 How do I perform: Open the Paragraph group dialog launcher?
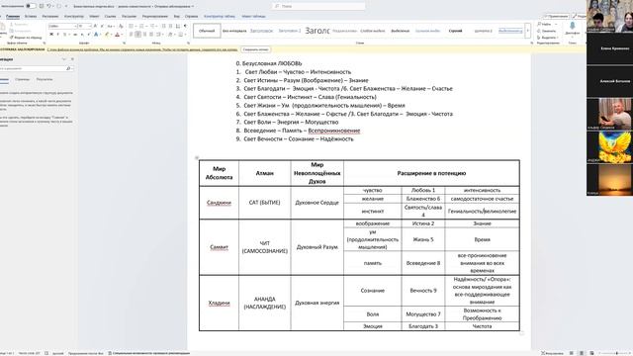pyautogui.click(x=188, y=43)
